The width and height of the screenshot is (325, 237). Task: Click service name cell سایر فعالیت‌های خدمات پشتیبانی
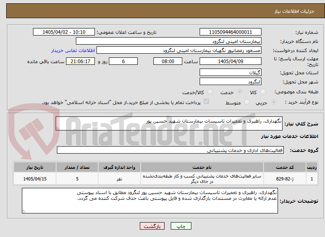tap(202, 179)
